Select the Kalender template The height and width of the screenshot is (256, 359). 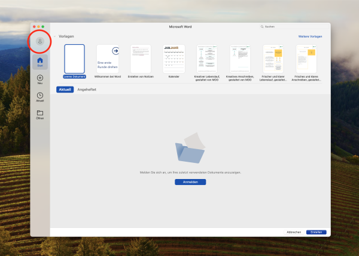coord(174,59)
